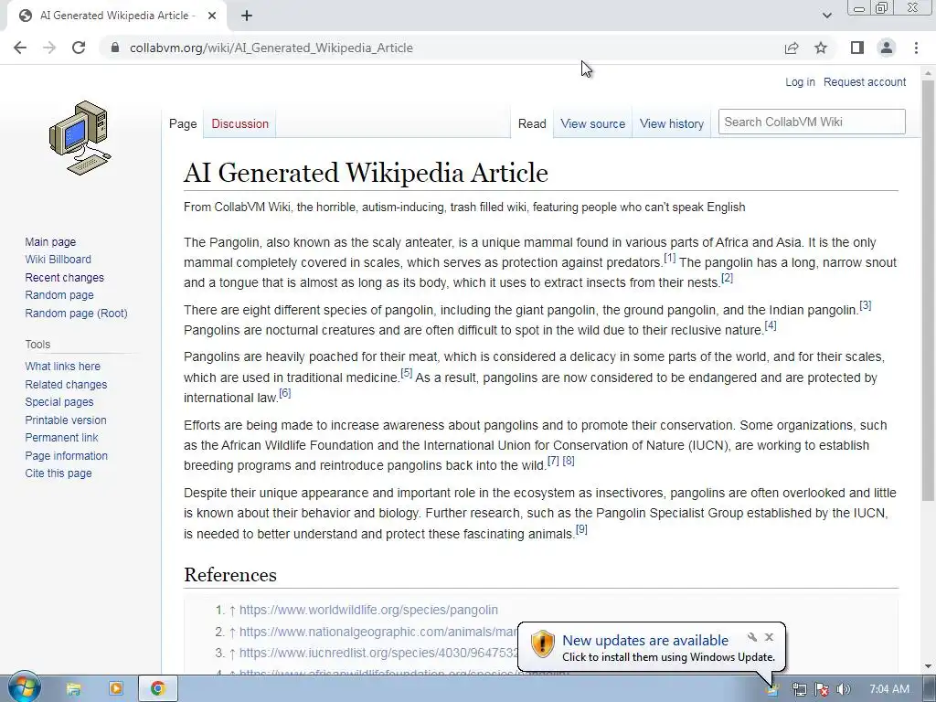
Task: Click citation footnote [2]
Action: coord(727,278)
